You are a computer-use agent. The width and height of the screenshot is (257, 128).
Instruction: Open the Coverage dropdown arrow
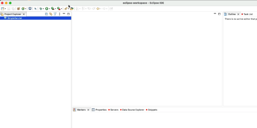tap(55, 9)
